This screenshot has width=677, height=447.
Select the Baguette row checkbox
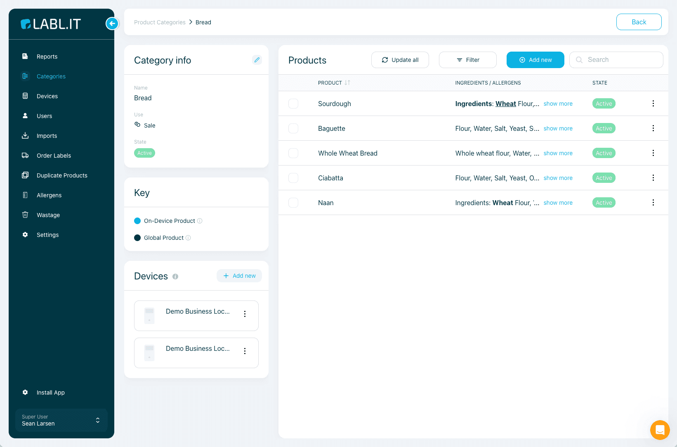tap(293, 128)
